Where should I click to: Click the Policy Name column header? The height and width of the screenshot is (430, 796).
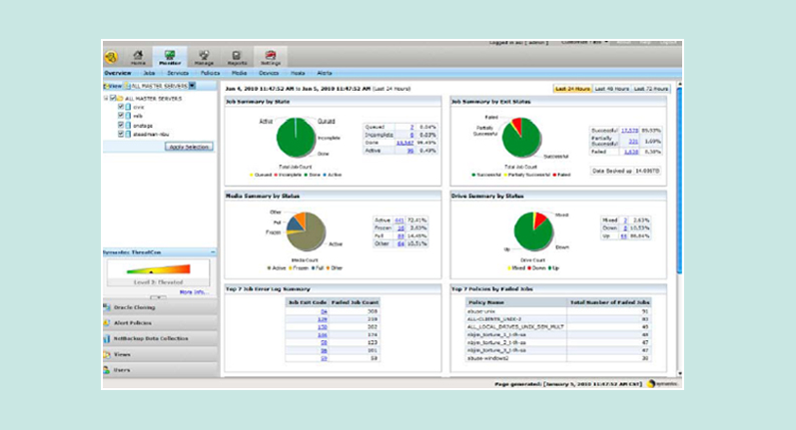[515, 302]
